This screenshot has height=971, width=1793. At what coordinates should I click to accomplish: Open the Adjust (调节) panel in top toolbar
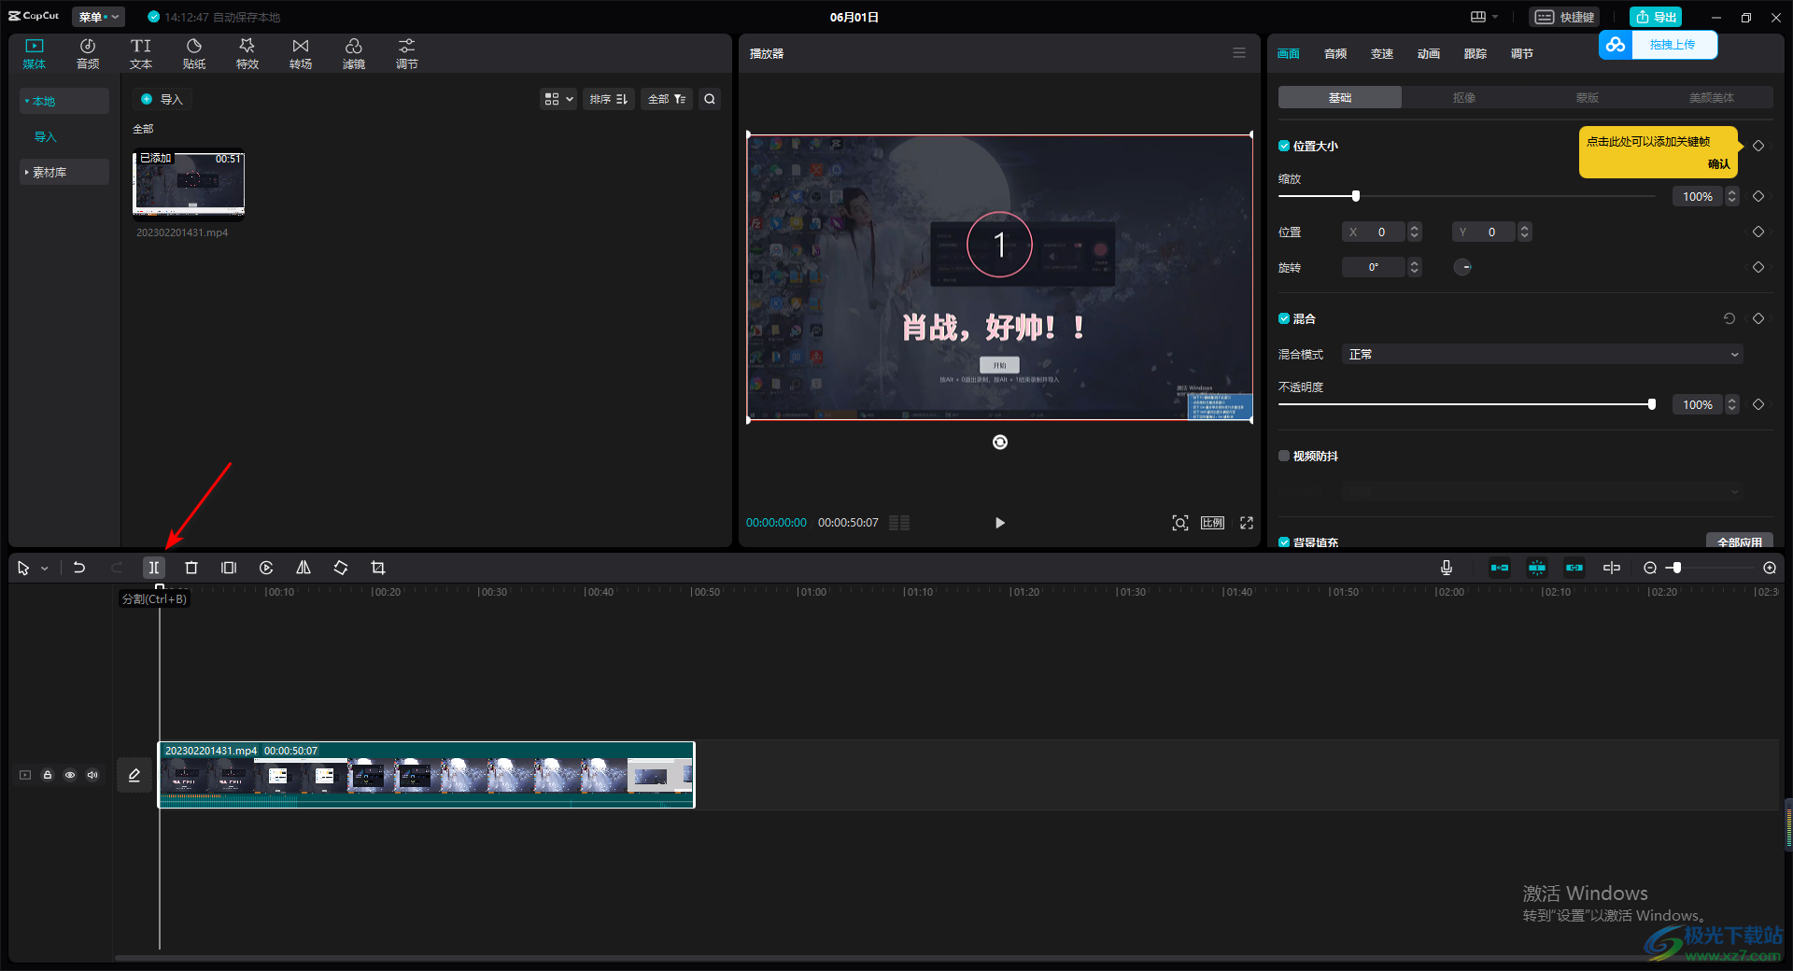(407, 54)
